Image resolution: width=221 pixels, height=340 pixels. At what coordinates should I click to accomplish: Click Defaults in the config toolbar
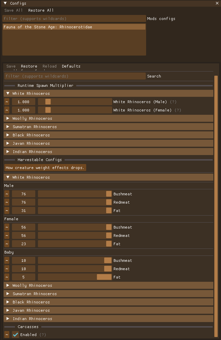(71, 66)
